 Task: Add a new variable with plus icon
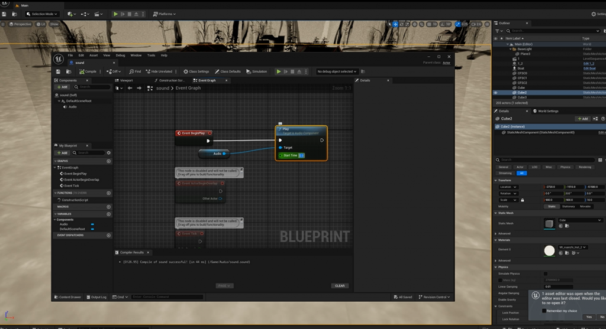(x=109, y=214)
